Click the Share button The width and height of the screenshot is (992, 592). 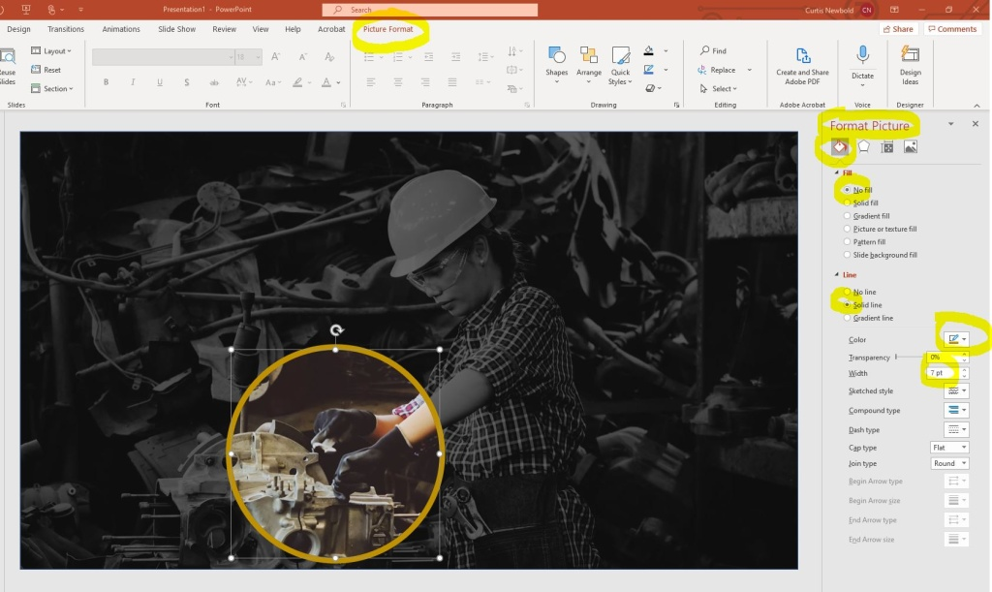(898, 29)
